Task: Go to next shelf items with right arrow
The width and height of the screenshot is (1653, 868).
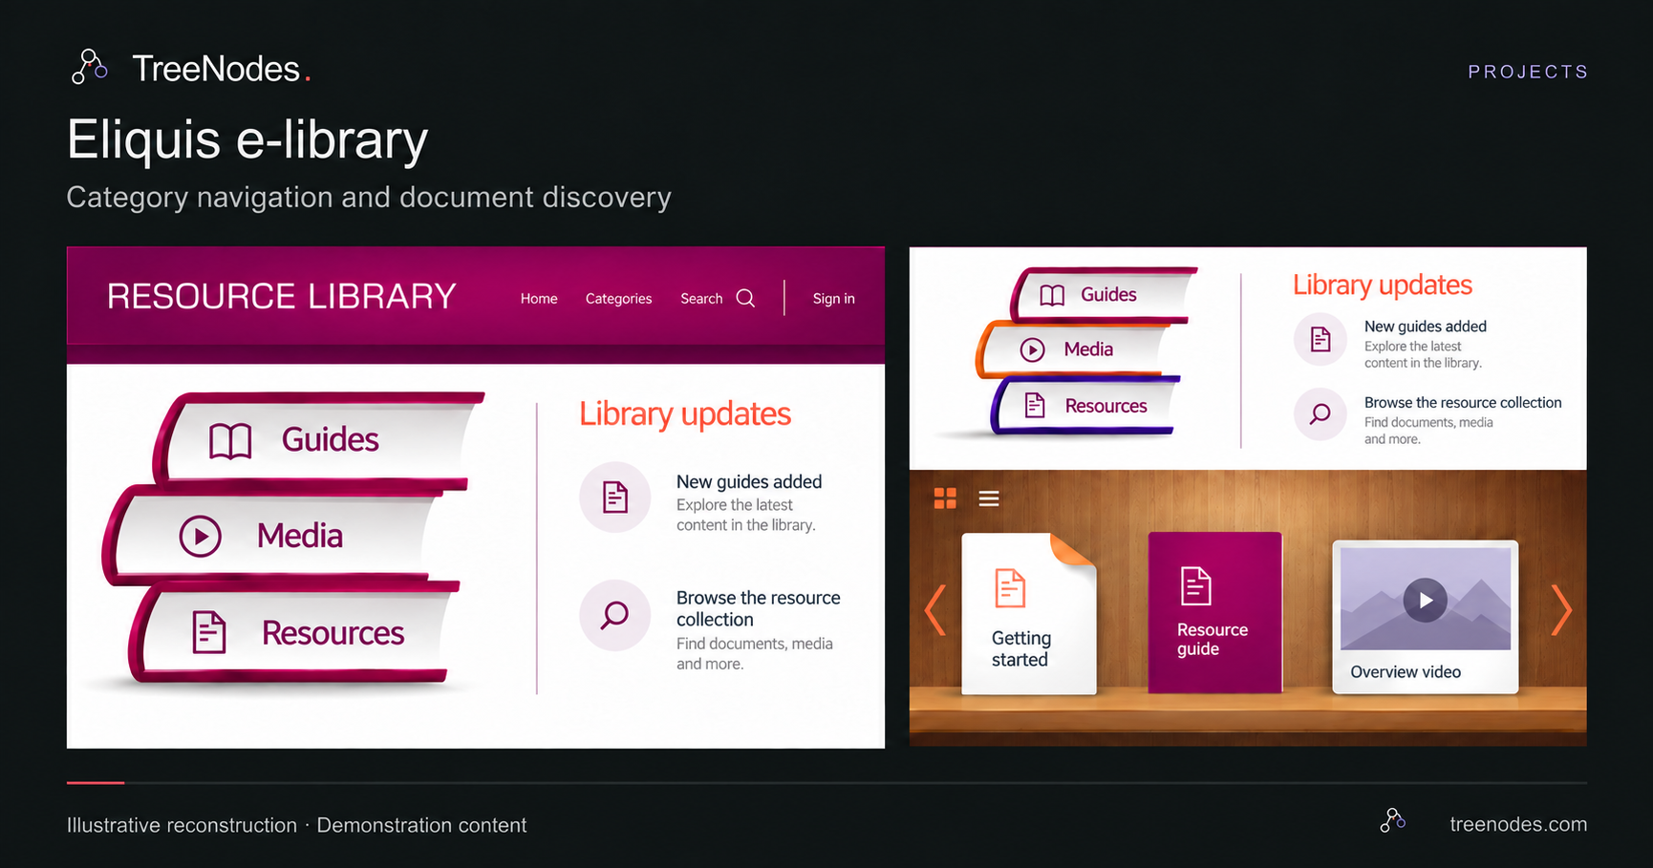Action: click(x=1561, y=610)
